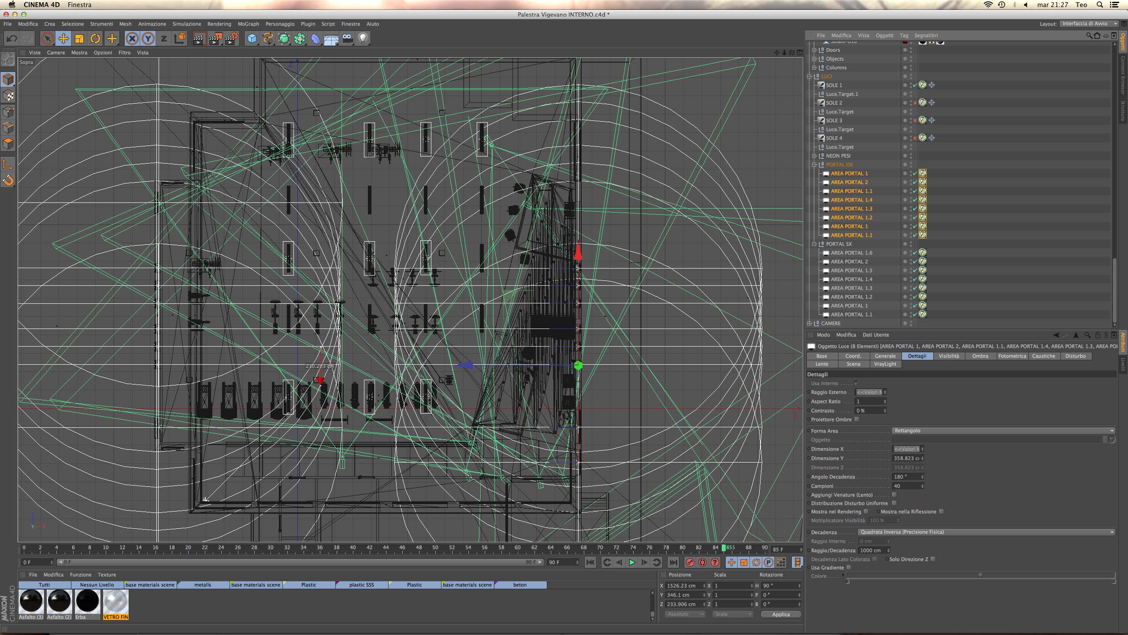Select the VETRO FIN material thumbnail
The image size is (1128, 635).
click(x=115, y=601)
